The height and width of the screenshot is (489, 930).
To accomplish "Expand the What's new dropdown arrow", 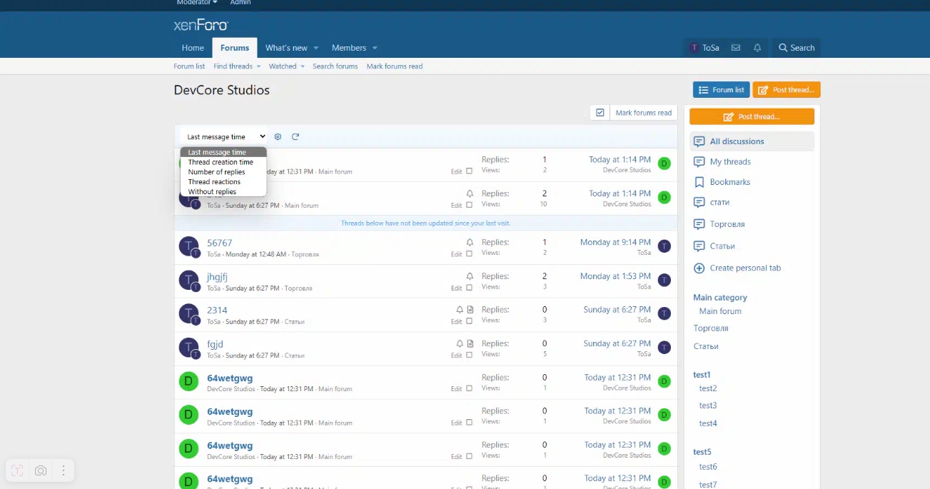I will [x=315, y=49].
